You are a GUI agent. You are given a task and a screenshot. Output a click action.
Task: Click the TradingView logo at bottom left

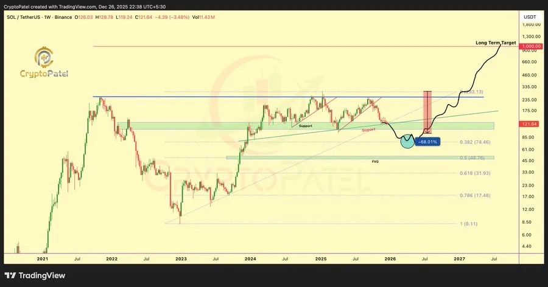pos(35,275)
